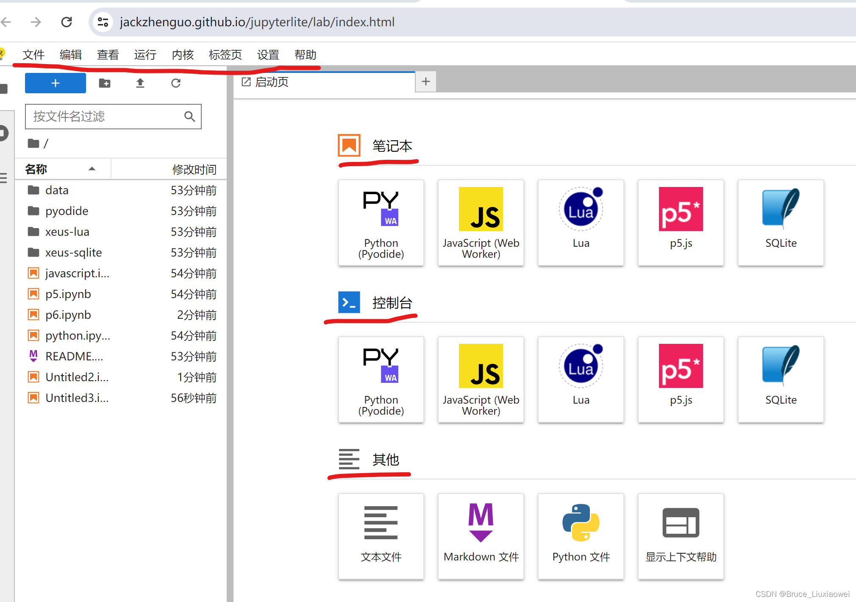Open the 运行 menu

click(x=145, y=55)
